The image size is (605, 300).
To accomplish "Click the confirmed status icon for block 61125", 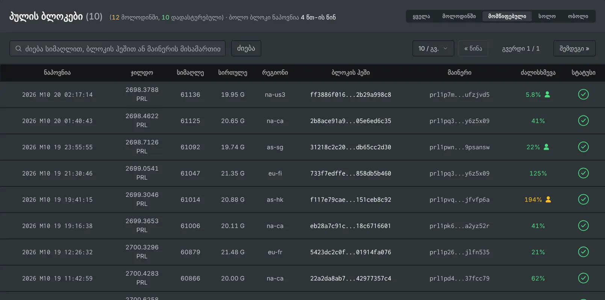I will pos(583,121).
